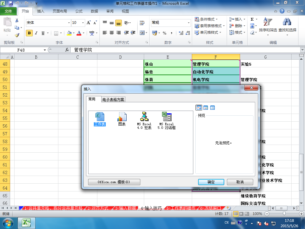Screen dimensions: 305x229
Task: Open the 套用表格格式 table format dropdown
Action: coord(210,26)
